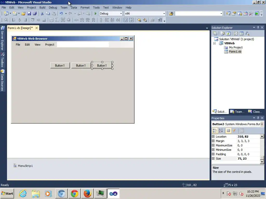
Task: Expand the Margin property
Action: point(213,141)
